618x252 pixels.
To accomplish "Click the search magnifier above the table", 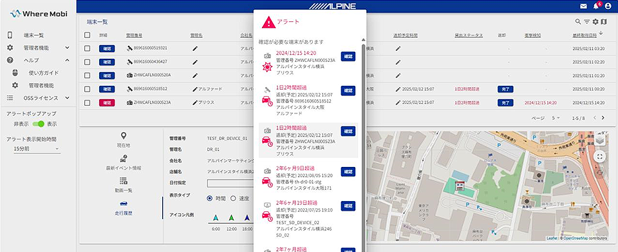I will click(578, 22).
